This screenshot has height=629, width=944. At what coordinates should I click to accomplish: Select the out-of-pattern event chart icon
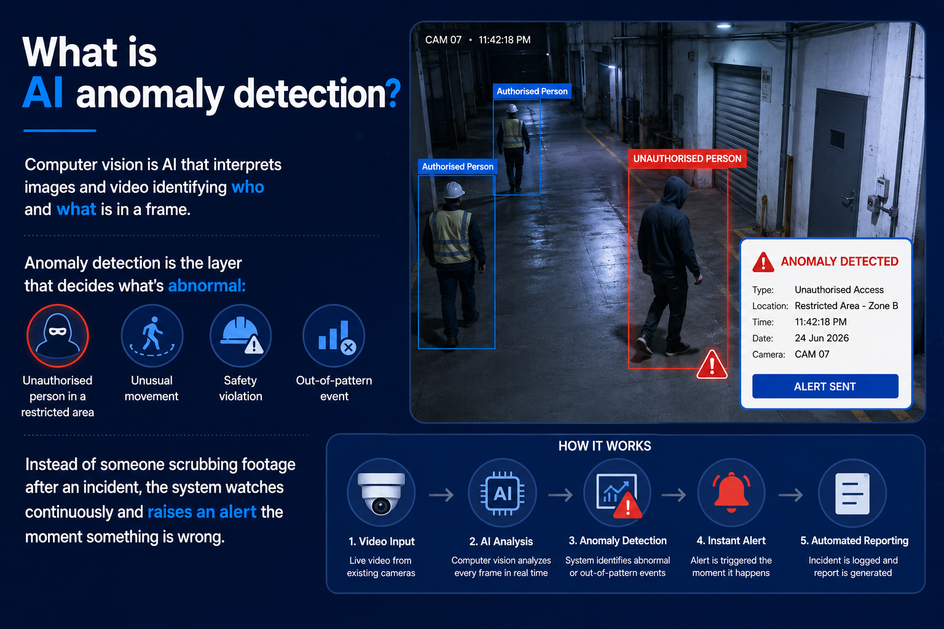[x=334, y=336]
